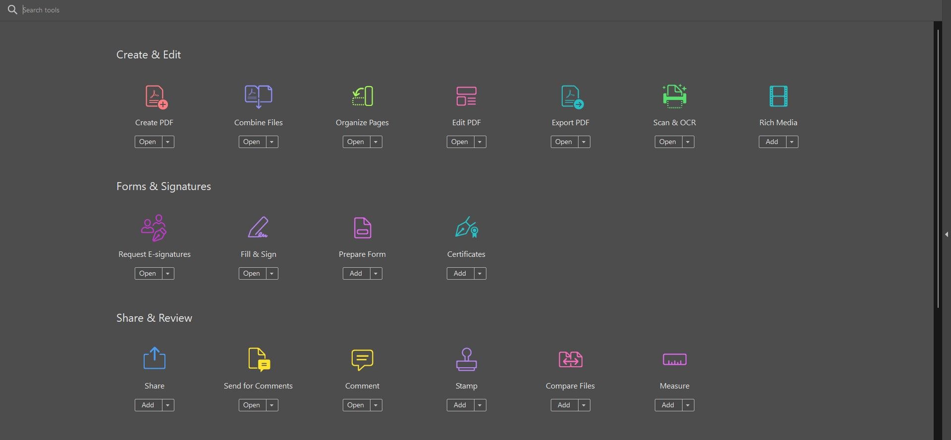The width and height of the screenshot is (951, 440).
Task: Expand the Combine Files dropdown arrow
Action: pyautogui.click(x=272, y=142)
